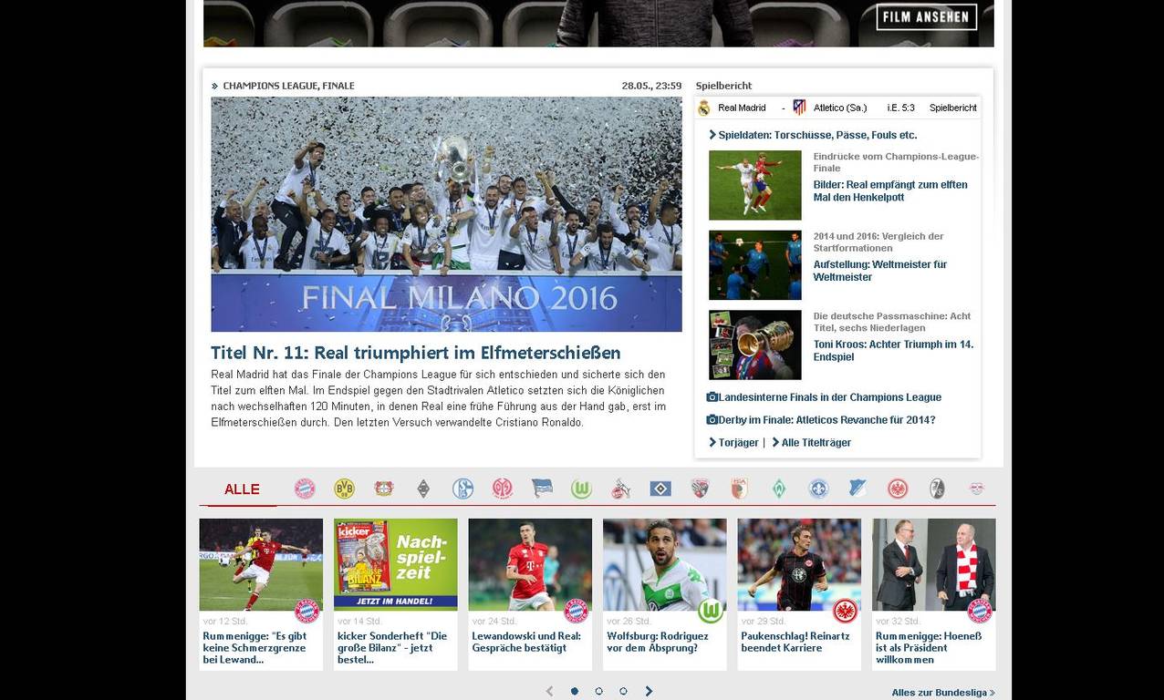The height and width of the screenshot is (700, 1164).
Task: Filter news by FC Bayern München logo
Action: click(305, 489)
